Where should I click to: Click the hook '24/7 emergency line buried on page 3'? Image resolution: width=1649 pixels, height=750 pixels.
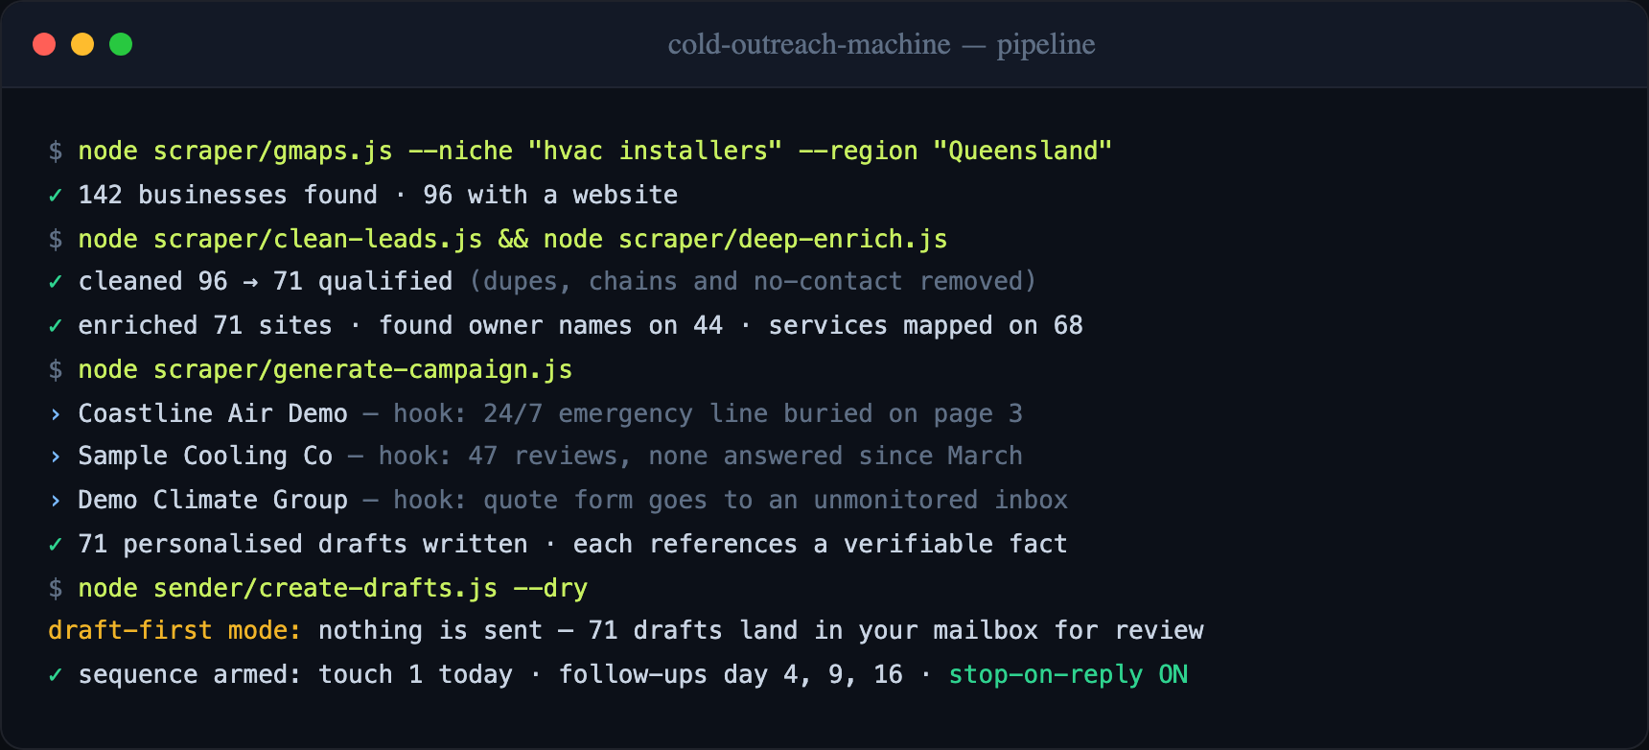(x=753, y=413)
